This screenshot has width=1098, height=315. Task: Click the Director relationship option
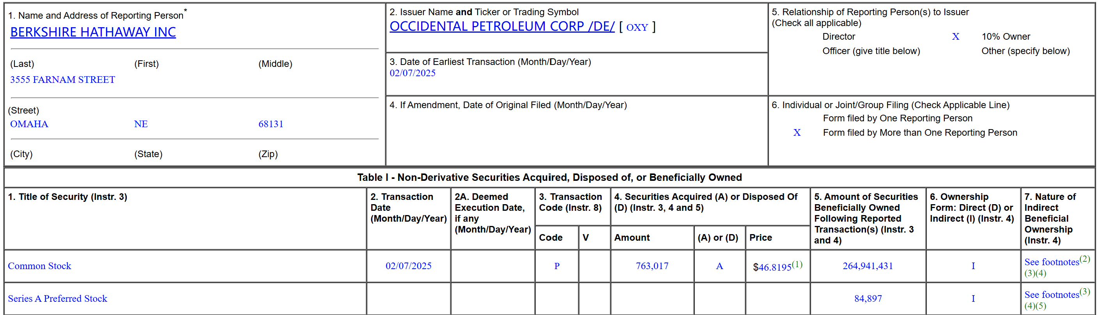tap(838, 37)
